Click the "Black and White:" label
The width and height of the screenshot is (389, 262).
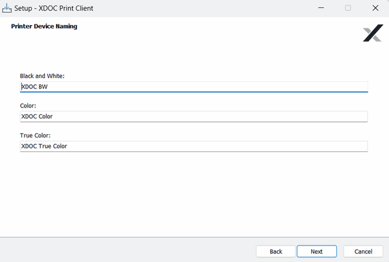click(x=42, y=76)
